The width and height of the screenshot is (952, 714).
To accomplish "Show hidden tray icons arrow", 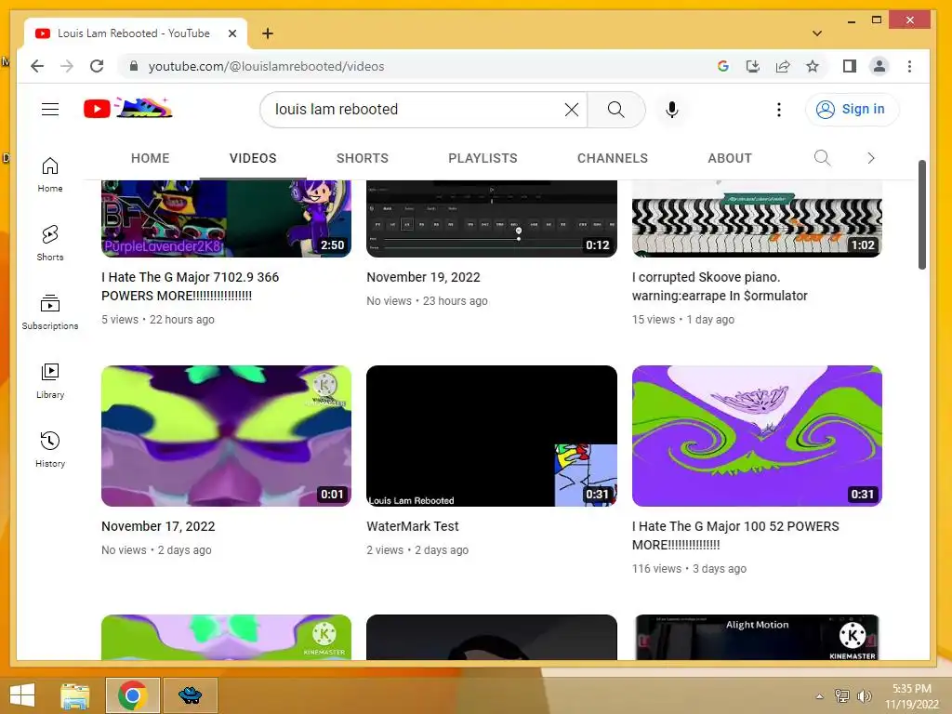I will point(820,696).
